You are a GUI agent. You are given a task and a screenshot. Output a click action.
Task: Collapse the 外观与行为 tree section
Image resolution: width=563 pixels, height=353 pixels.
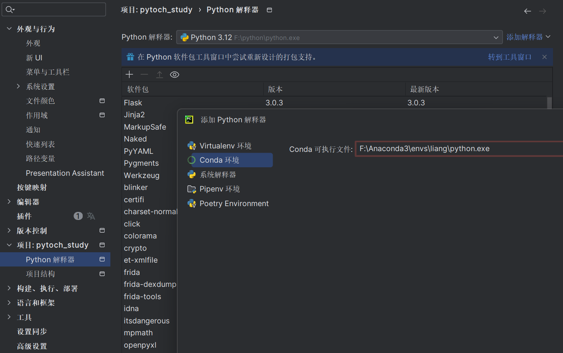[9, 28]
